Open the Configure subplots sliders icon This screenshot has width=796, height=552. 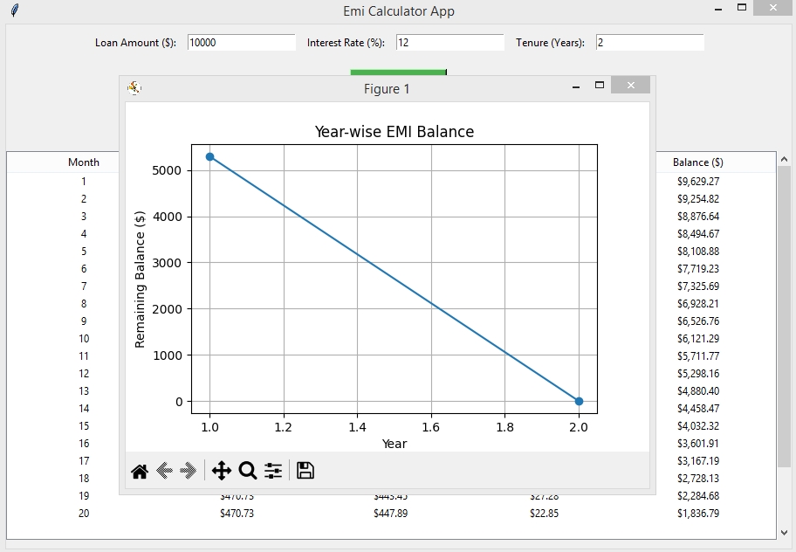click(x=273, y=472)
